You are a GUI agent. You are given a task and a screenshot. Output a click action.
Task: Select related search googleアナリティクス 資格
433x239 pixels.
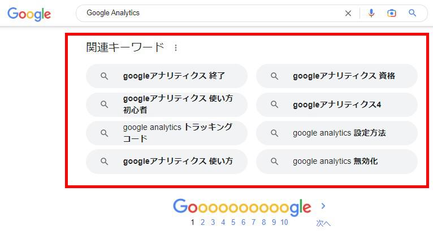tap(337, 76)
